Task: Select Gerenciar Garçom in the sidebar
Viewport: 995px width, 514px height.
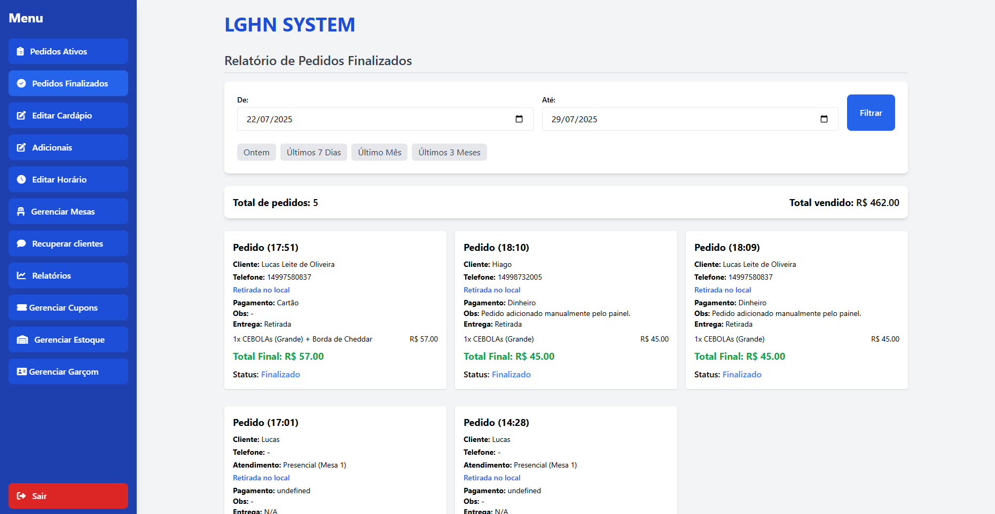Action: click(68, 371)
